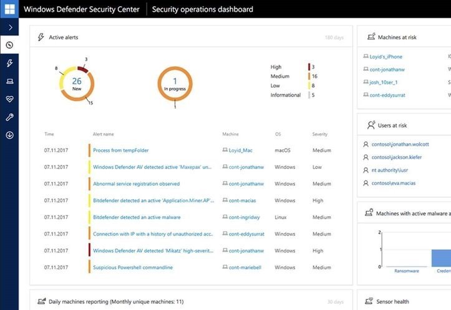Open josh_10ser_1 in Machines at risk
This screenshot has height=310, width=451.
(384, 82)
